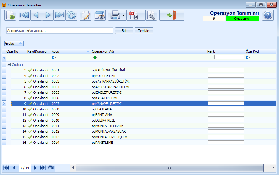Click row indicator for opKANAPE ÜRETİMİ
The image size is (279, 175).
coord(4,104)
